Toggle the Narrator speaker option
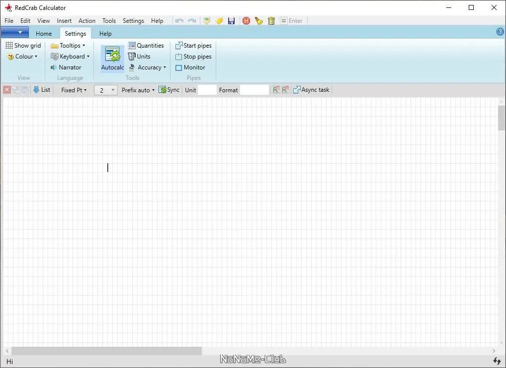Image resolution: width=506 pixels, height=368 pixels. pos(66,67)
